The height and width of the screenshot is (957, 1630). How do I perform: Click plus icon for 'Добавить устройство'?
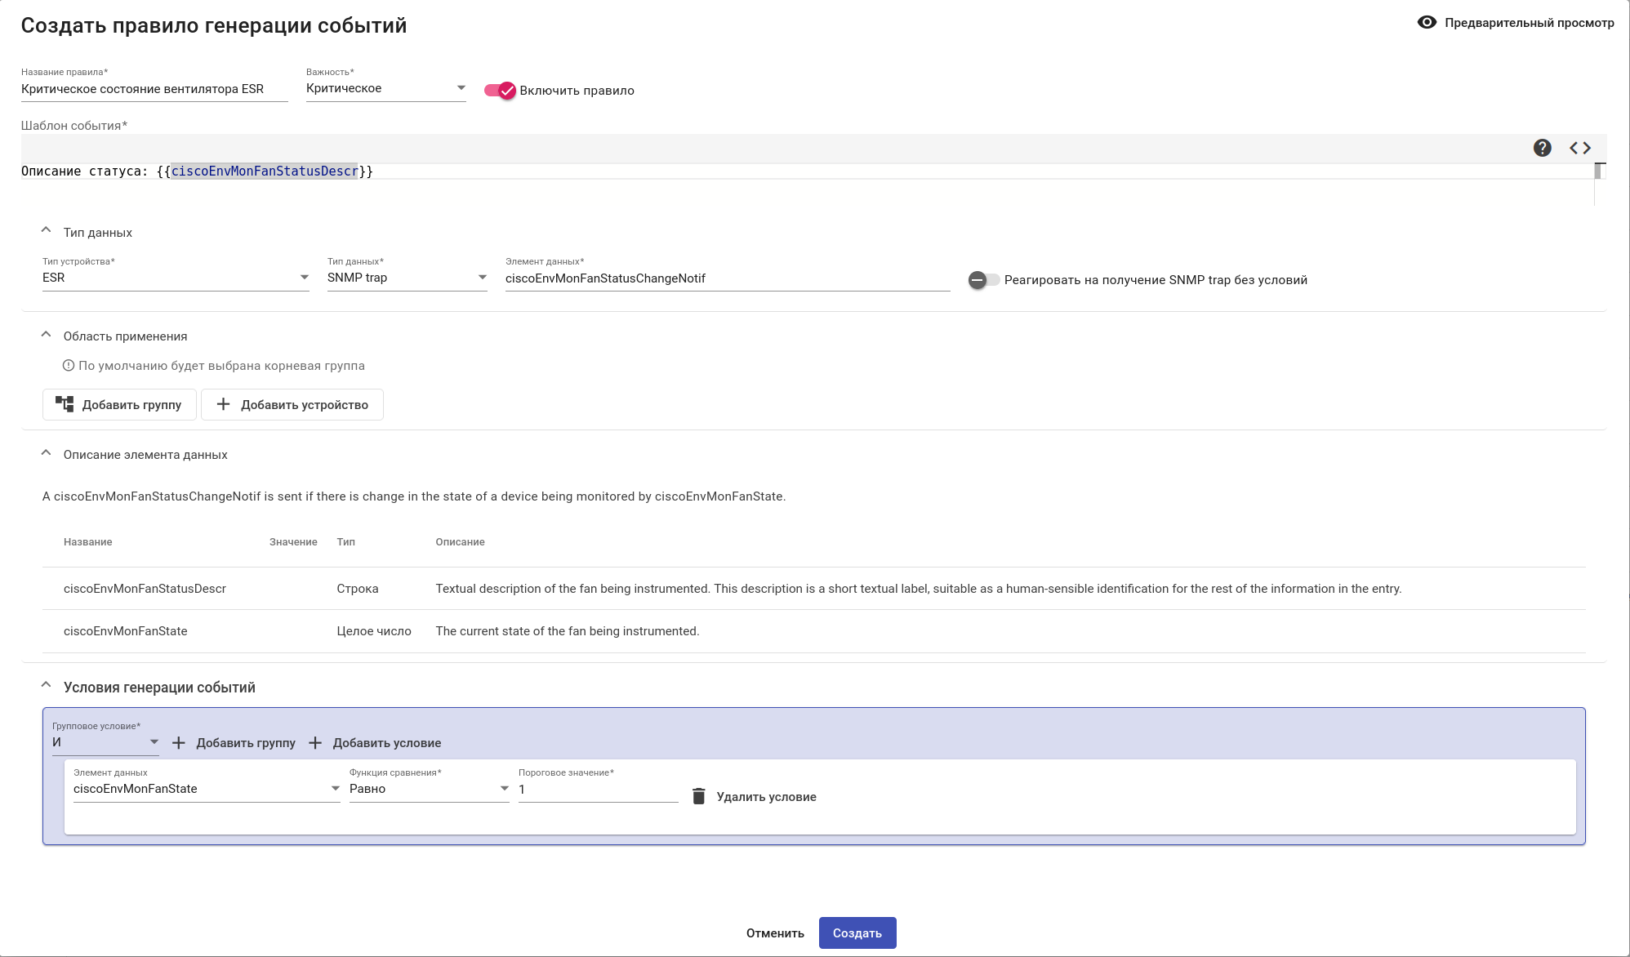point(223,404)
